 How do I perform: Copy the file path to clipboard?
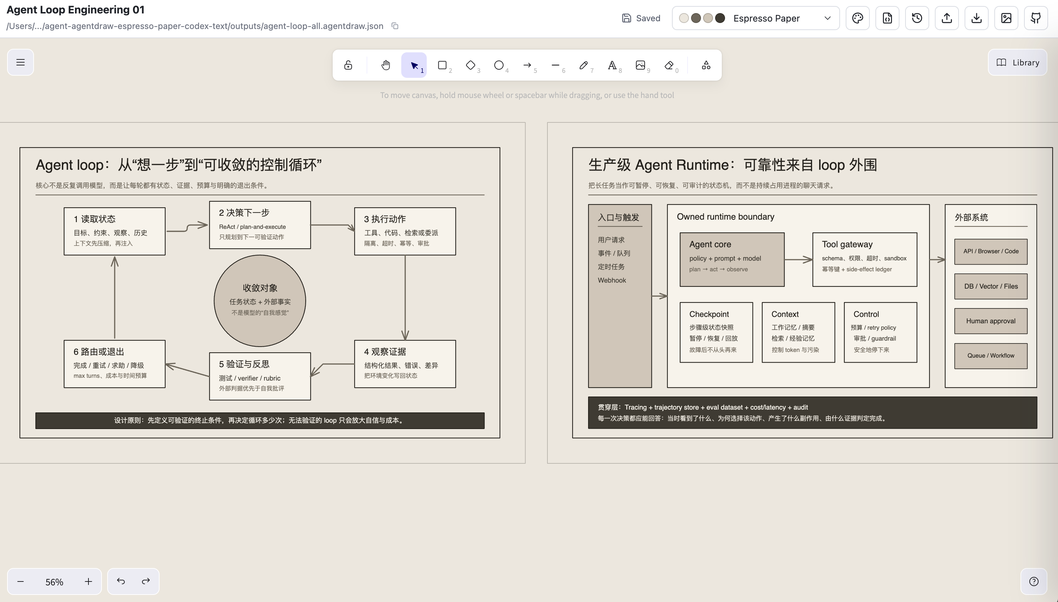coord(395,26)
